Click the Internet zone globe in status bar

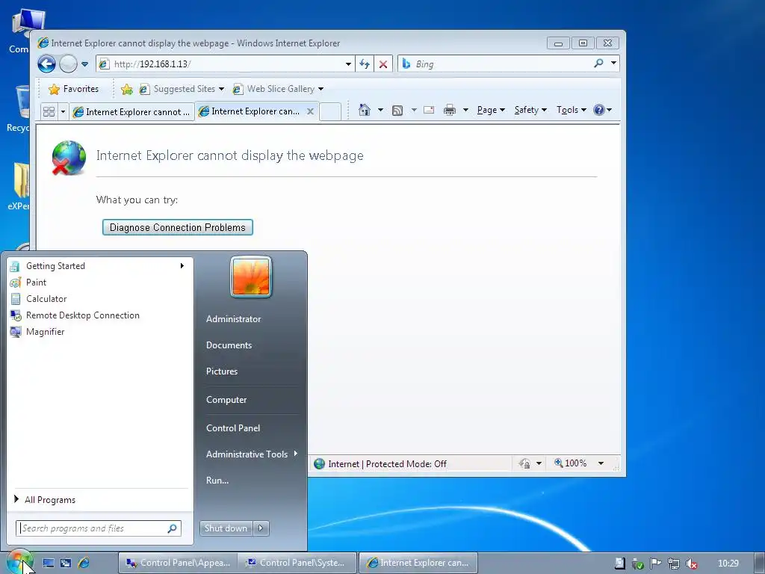click(320, 463)
